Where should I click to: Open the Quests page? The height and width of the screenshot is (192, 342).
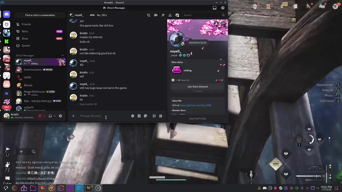point(40,46)
